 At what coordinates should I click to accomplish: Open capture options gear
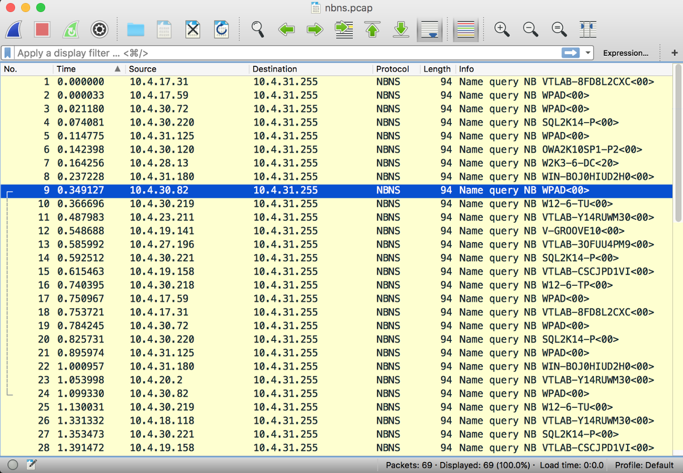[100, 29]
